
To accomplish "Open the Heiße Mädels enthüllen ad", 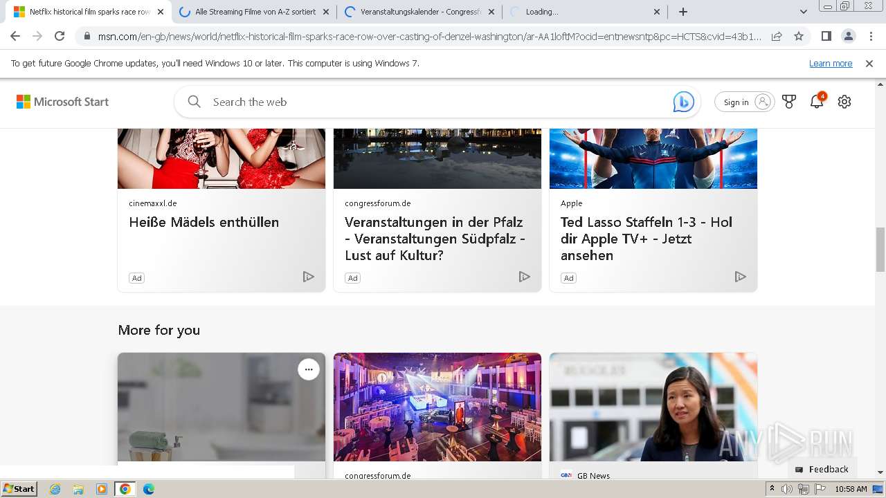I will (x=204, y=222).
